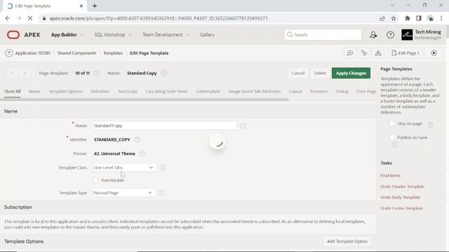Viewport: 449px width, 252px height.
Task: Open help next to Standard Copy name
Action: click(x=163, y=73)
